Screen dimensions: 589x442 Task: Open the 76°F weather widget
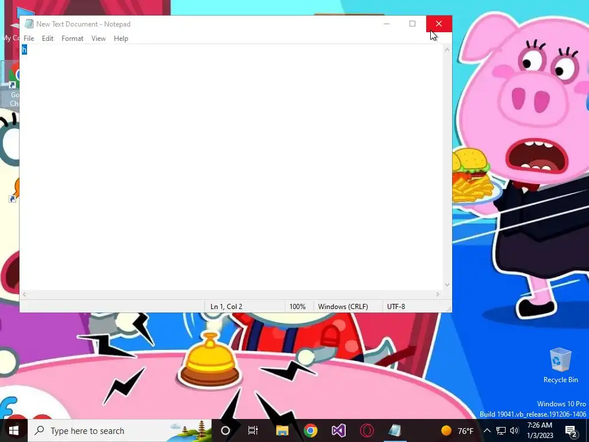[457, 430]
